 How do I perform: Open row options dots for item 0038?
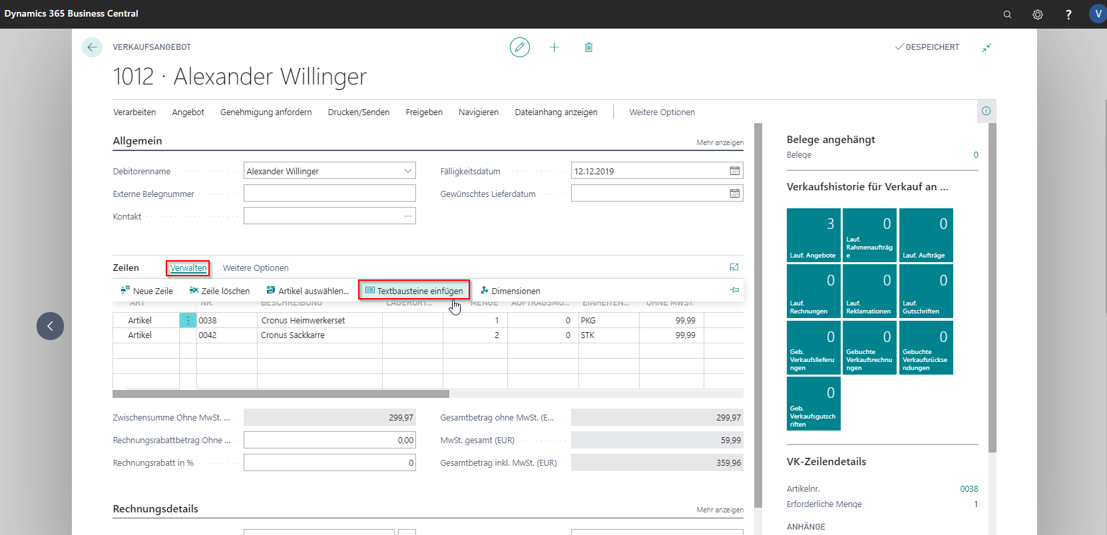pyautogui.click(x=188, y=320)
